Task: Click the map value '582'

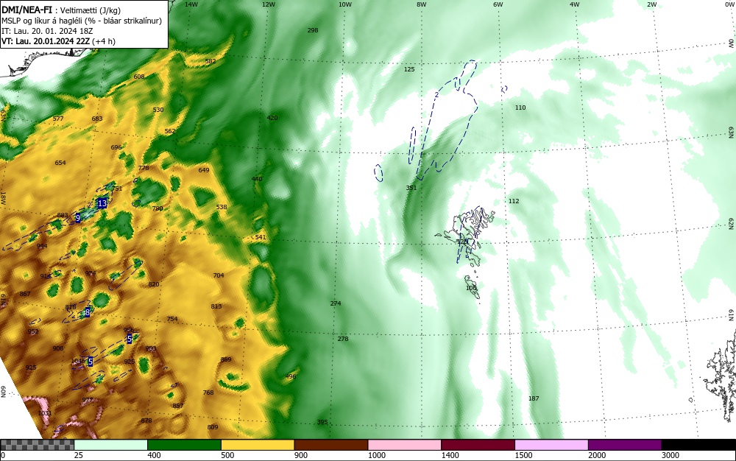Action: click(x=210, y=61)
